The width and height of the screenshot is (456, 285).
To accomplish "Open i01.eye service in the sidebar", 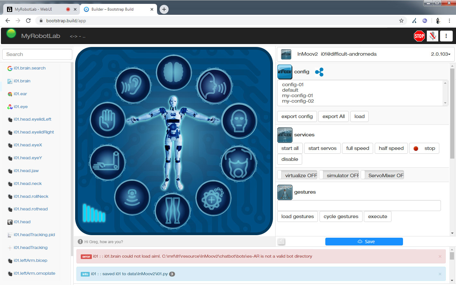I will [21, 107].
